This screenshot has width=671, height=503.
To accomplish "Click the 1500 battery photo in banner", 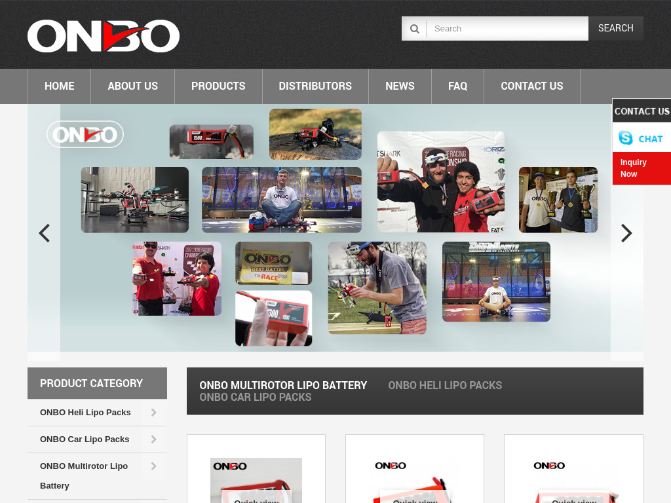I will coord(212,141).
